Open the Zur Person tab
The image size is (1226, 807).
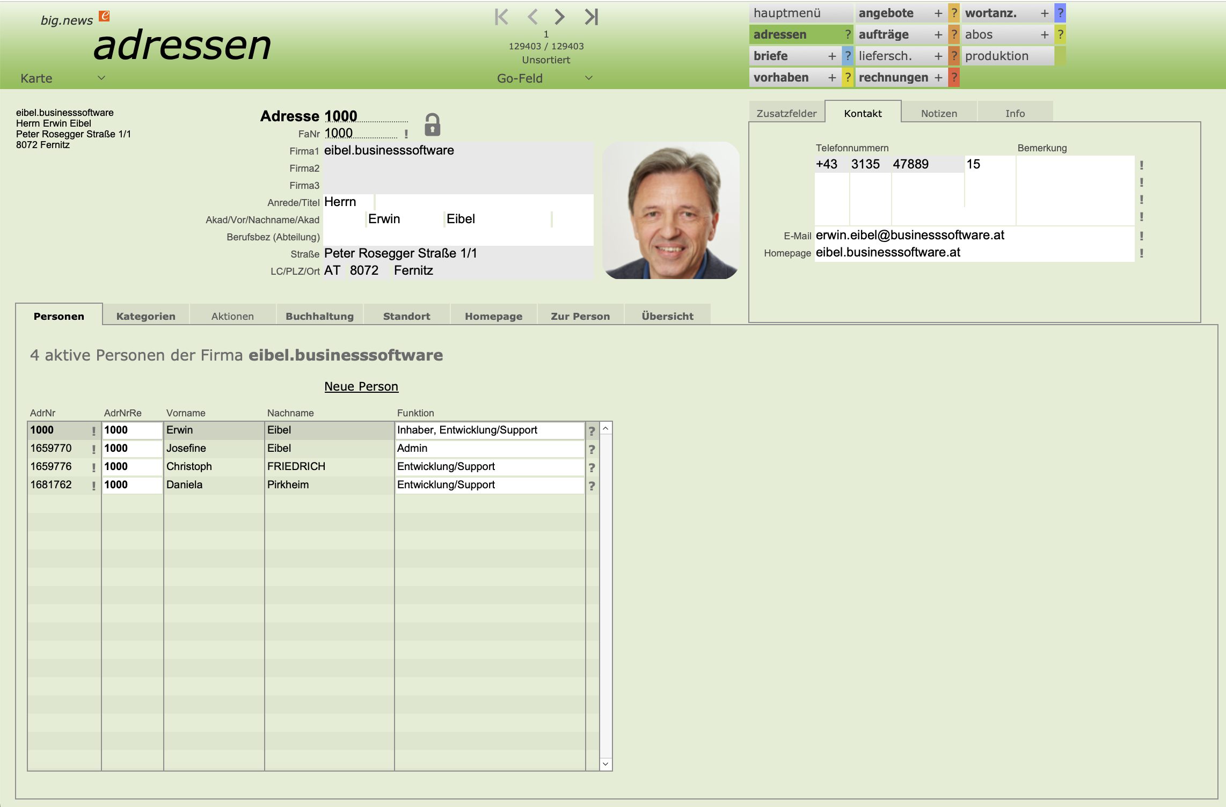coord(580,316)
